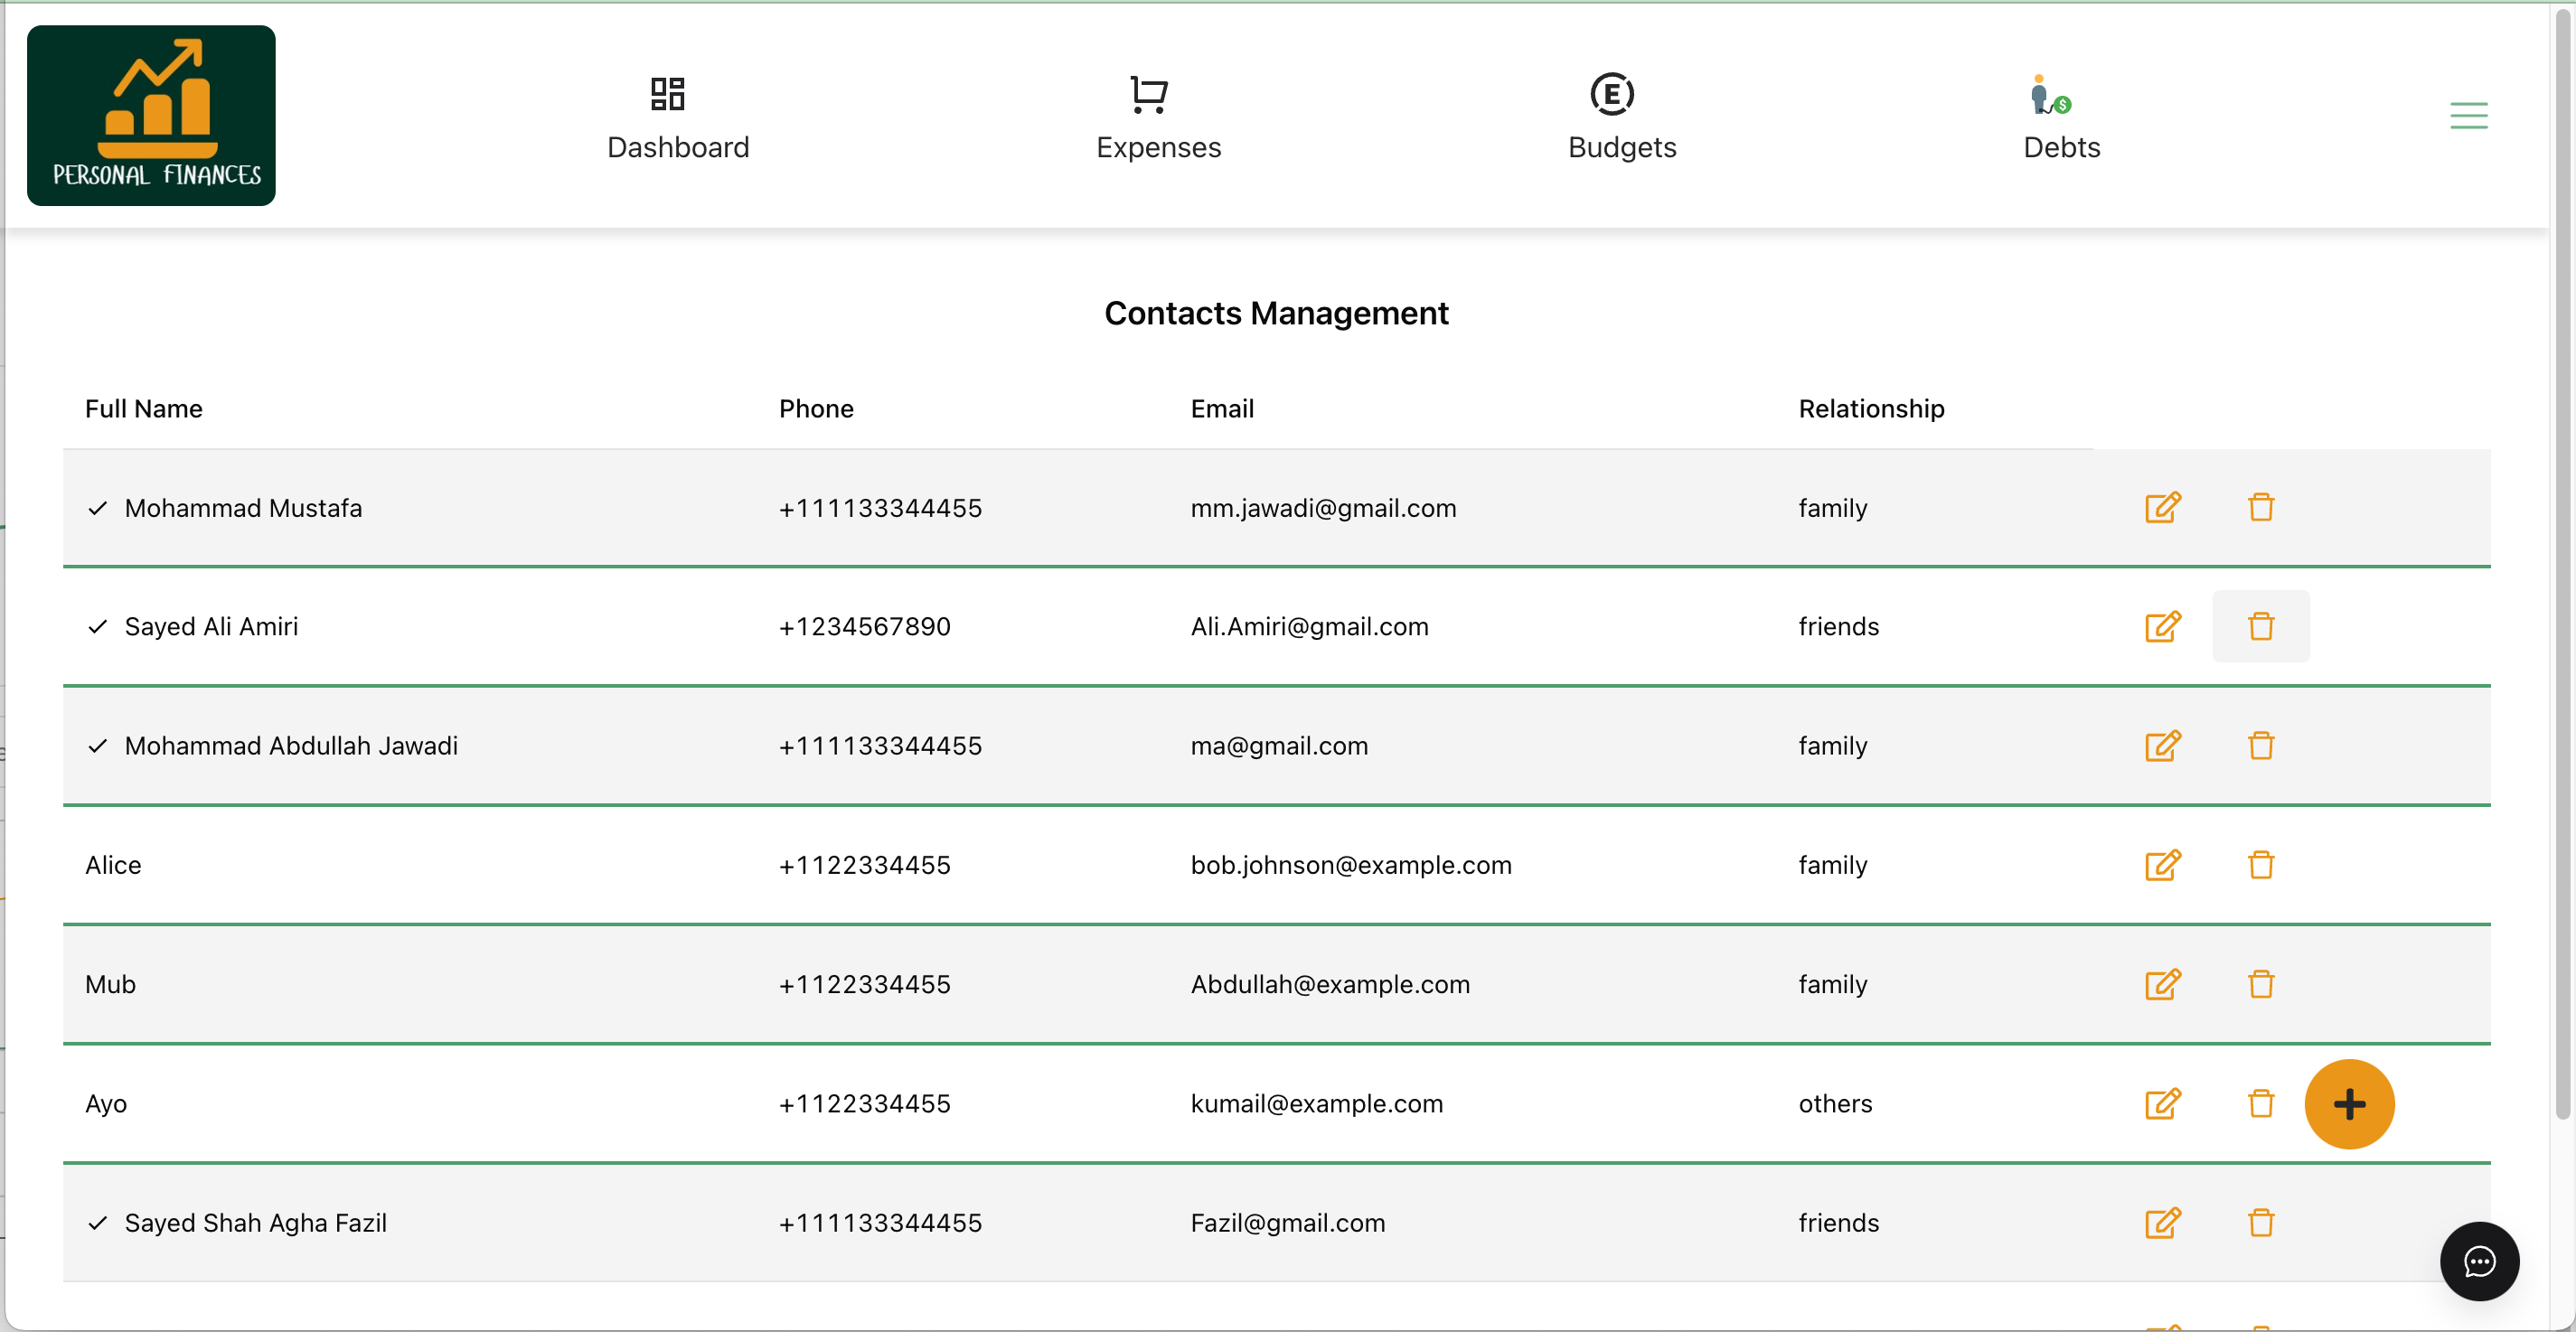Delete the Ayo contact
Viewport: 2576px width, 1332px height.
tap(2260, 1104)
